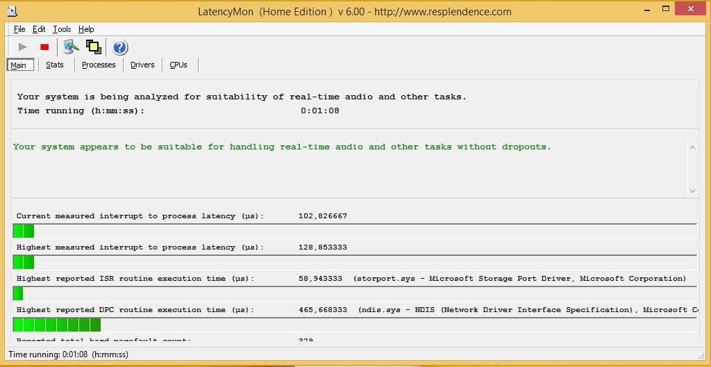
Task: Click the LatencyMon title bar app icon
Action: coord(12,10)
